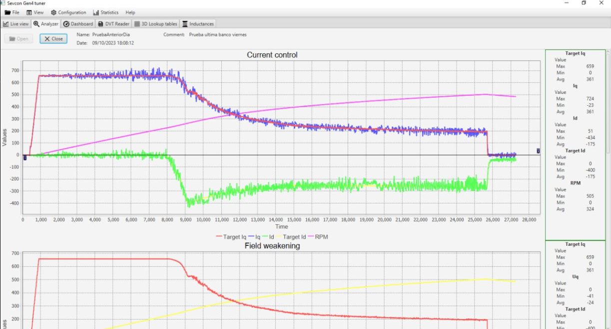Select the Analyzer magnifier tab icon
The height and width of the screenshot is (329, 611).
(x=36, y=24)
